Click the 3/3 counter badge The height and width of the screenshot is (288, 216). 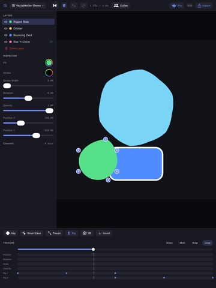pos(190,5)
